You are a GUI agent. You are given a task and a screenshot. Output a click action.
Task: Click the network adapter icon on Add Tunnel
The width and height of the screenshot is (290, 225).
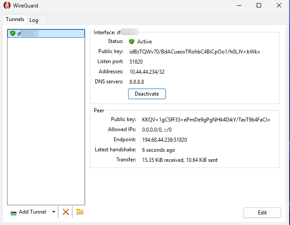[x=14, y=213]
